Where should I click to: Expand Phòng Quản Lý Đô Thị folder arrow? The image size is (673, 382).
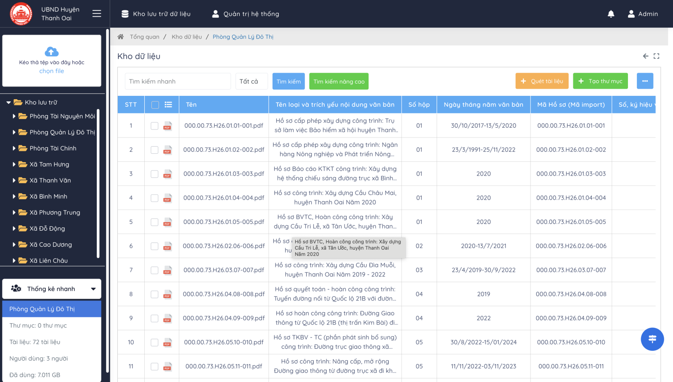(x=14, y=132)
